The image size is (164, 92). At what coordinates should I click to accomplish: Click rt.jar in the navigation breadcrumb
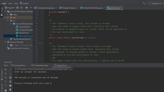point(4,3)
